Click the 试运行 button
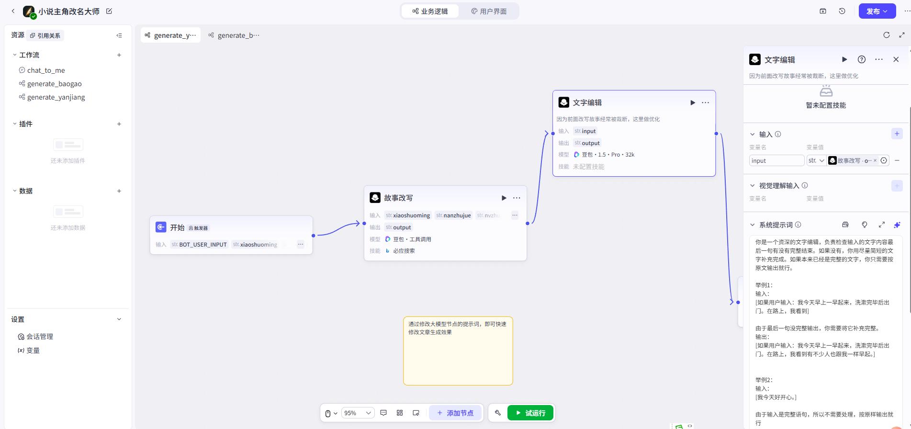This screenshot has width=911, height=429. coord(530,413)
